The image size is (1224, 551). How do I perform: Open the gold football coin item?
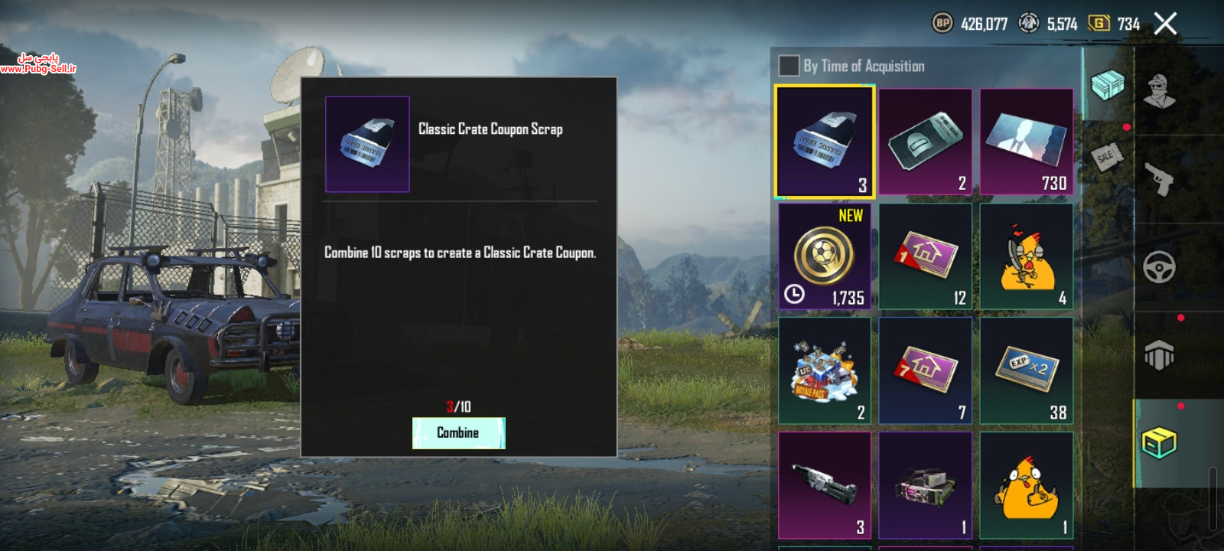tap(825, 256)
